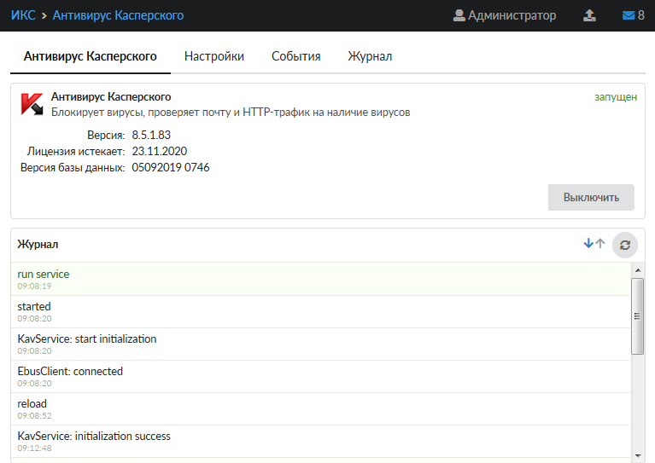Click the Журнал panel heading
Screen dimensions: 655x463
[38, 245]
